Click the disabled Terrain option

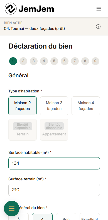click(23, 130)
